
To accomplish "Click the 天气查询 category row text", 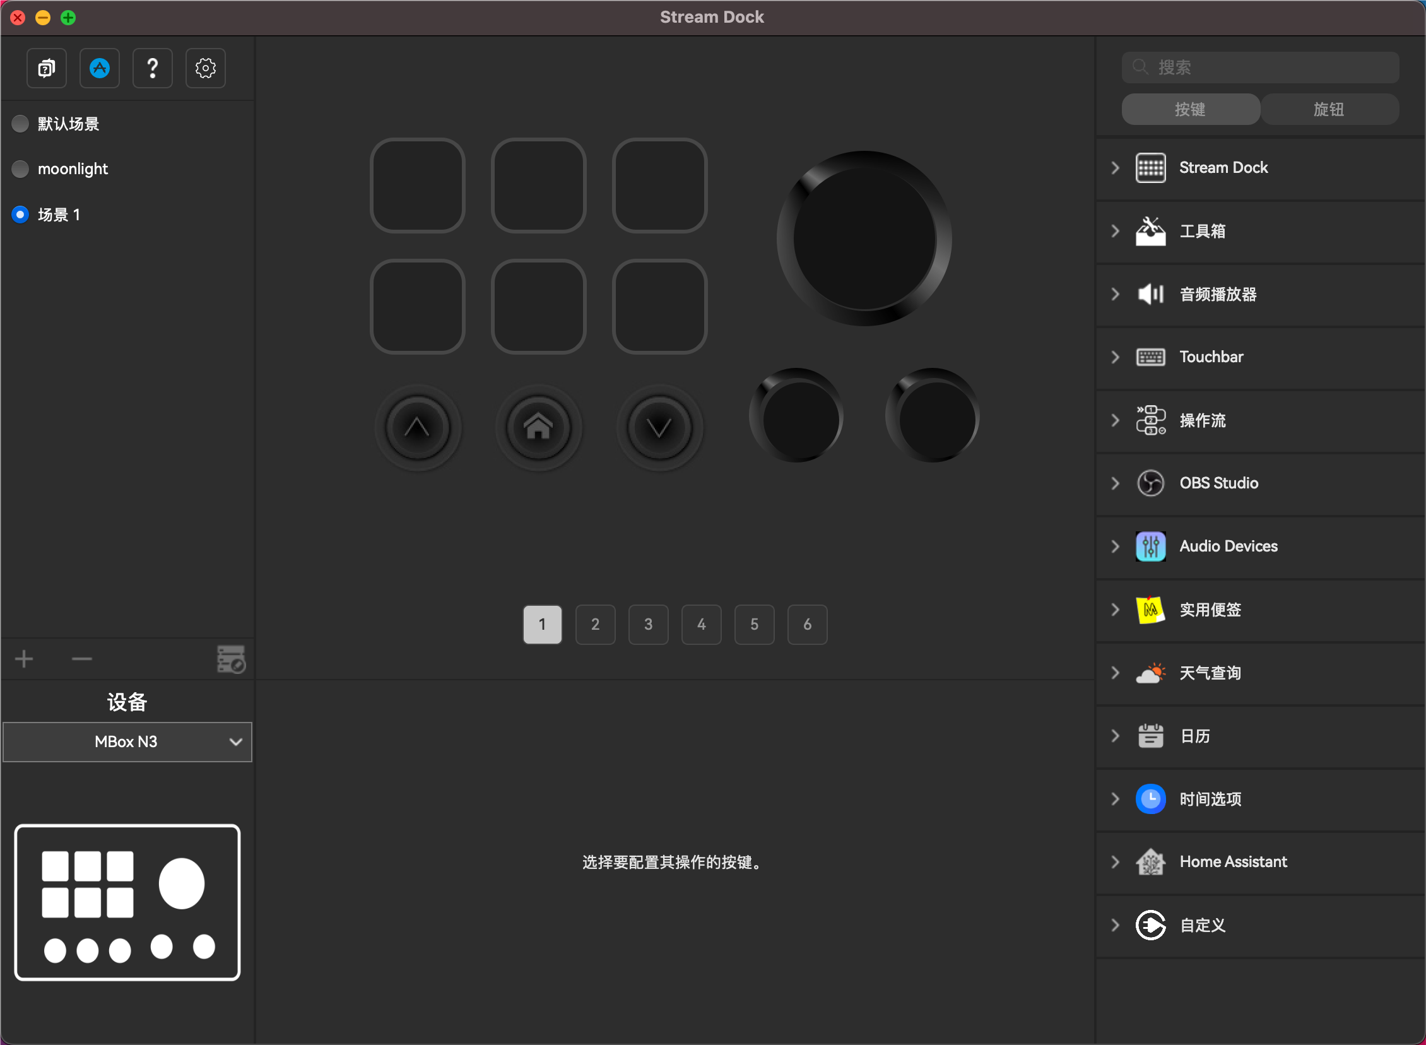I will click(1210, 673).
